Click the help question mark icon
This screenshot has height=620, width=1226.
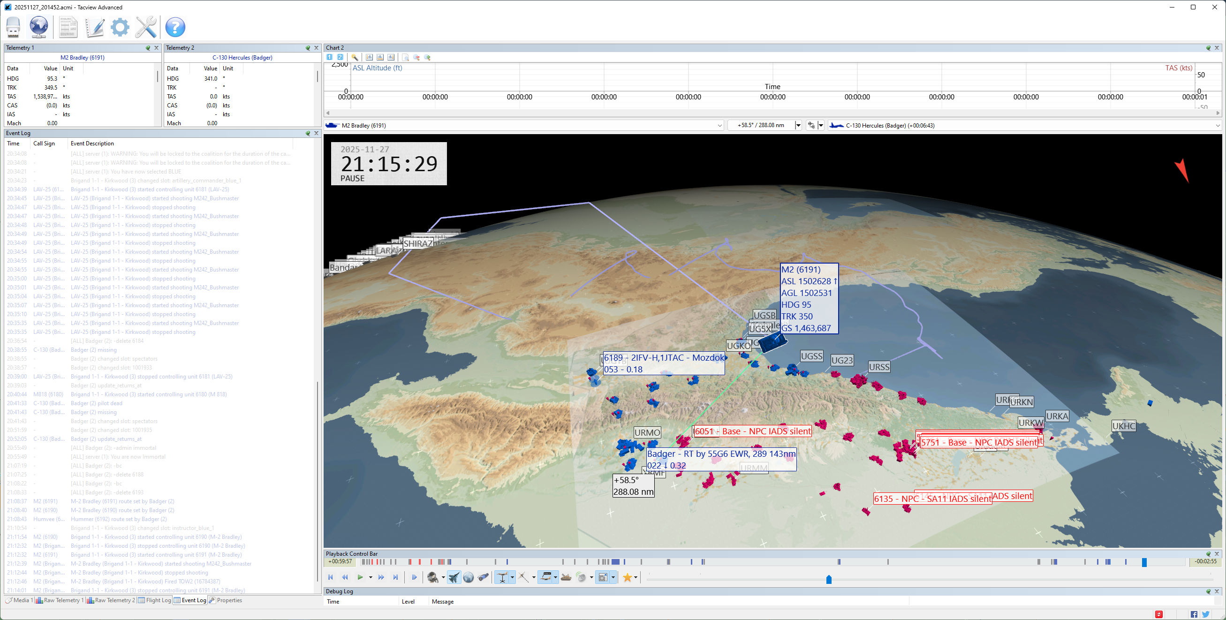(175, 27)
